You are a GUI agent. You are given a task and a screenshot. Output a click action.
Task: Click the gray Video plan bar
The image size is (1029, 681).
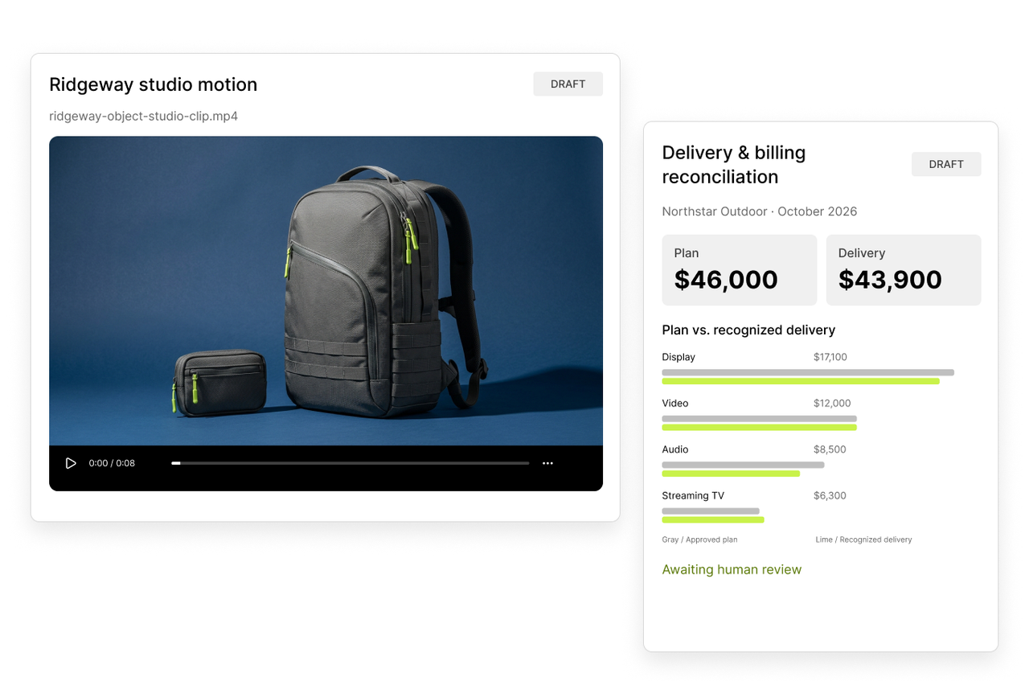click(759, 419)
